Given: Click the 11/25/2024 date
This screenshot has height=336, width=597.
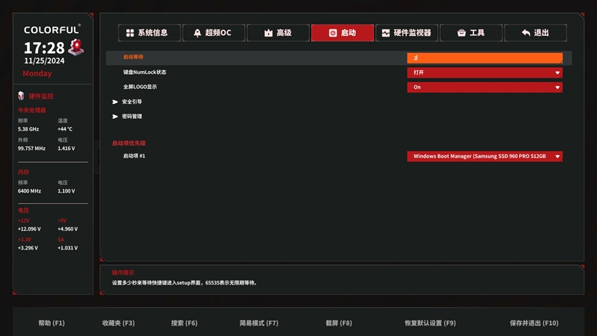Looking at the screenshot, I should point(44,61).
